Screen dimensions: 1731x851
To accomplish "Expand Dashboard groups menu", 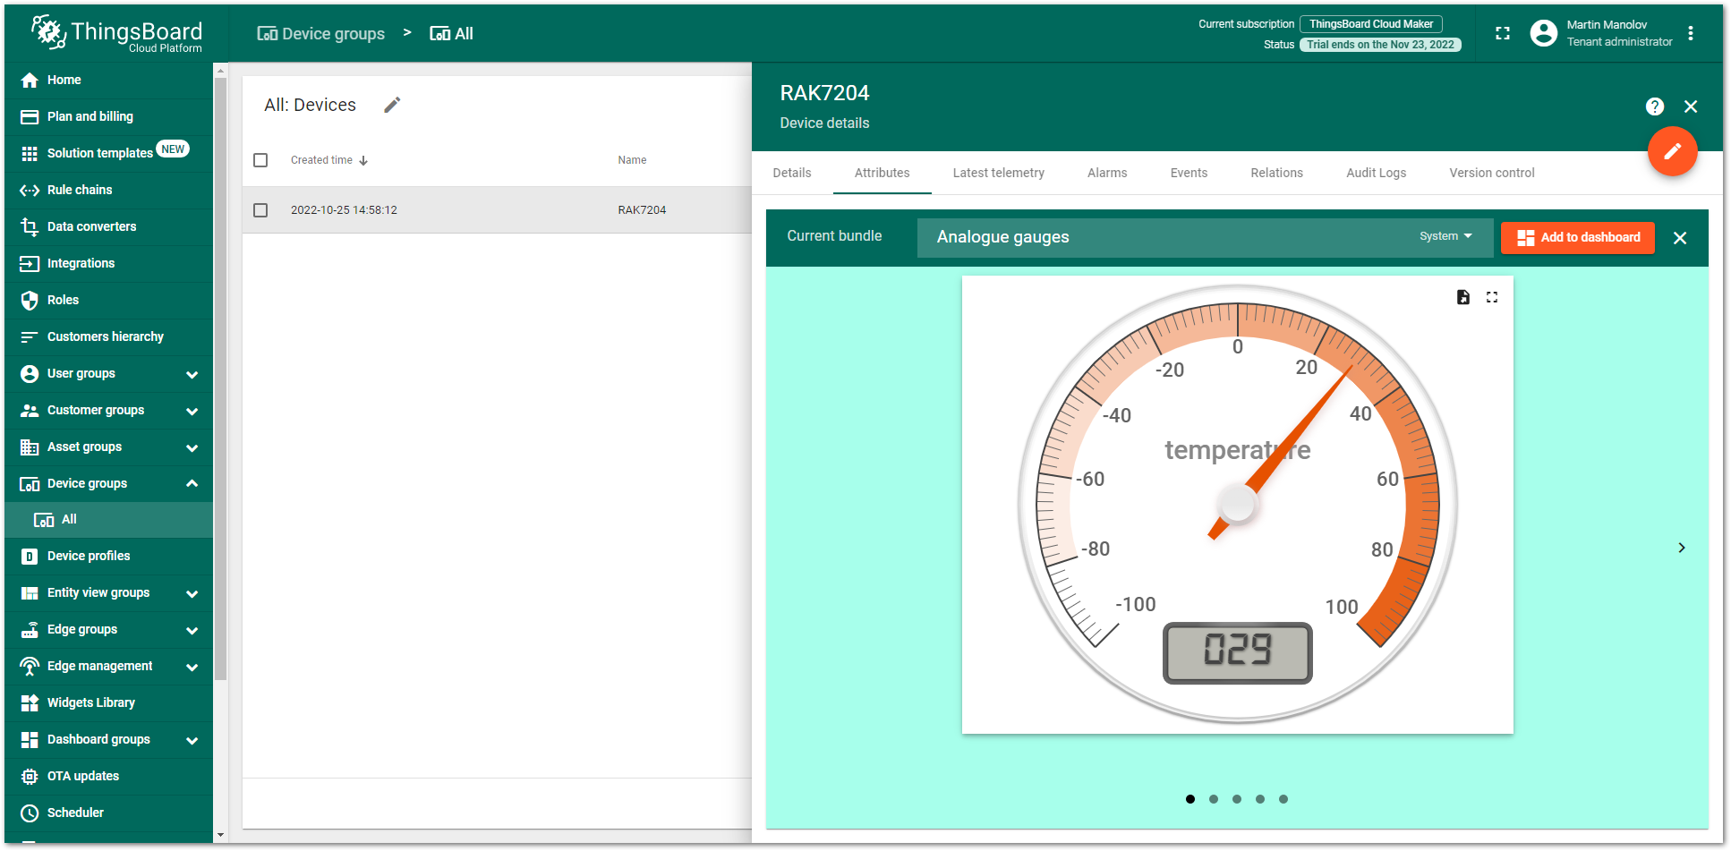I will point(192,740).
